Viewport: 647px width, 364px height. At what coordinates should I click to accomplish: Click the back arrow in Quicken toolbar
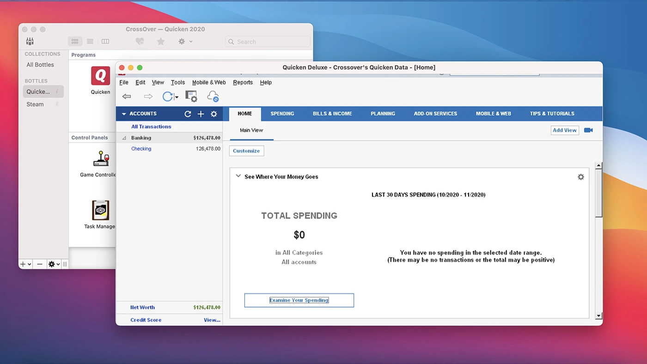click(127, 97)
